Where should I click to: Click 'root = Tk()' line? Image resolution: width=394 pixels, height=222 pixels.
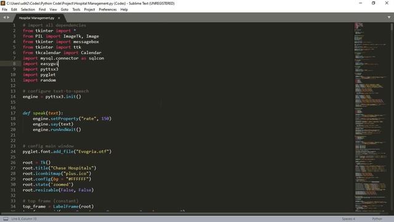[x=36, y=163]
